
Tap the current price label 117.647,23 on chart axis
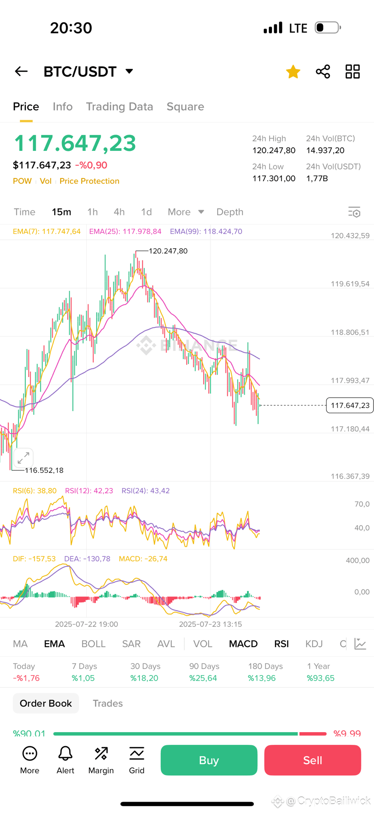(x=350, y=405)
